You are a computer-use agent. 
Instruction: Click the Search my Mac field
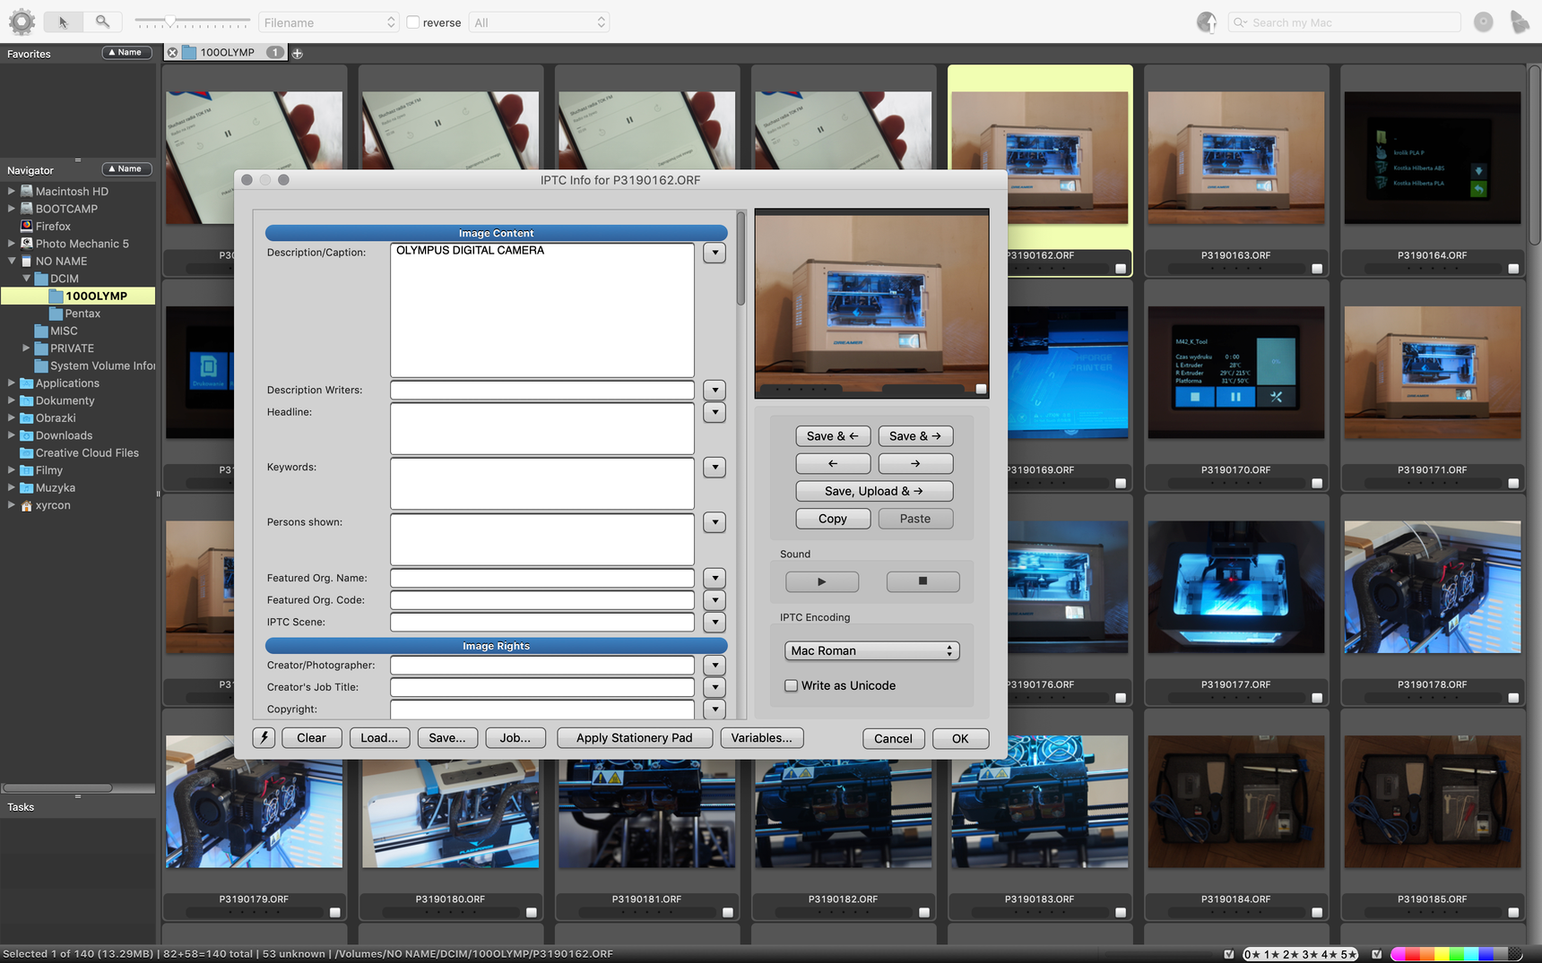tap(1345, 22)
